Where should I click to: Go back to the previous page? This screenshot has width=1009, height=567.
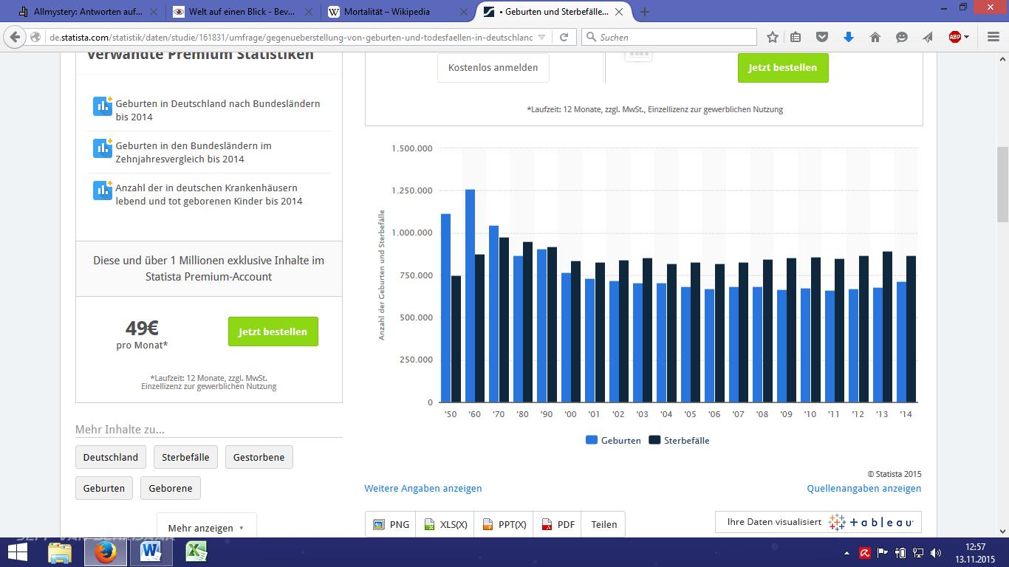click(15, 37)
